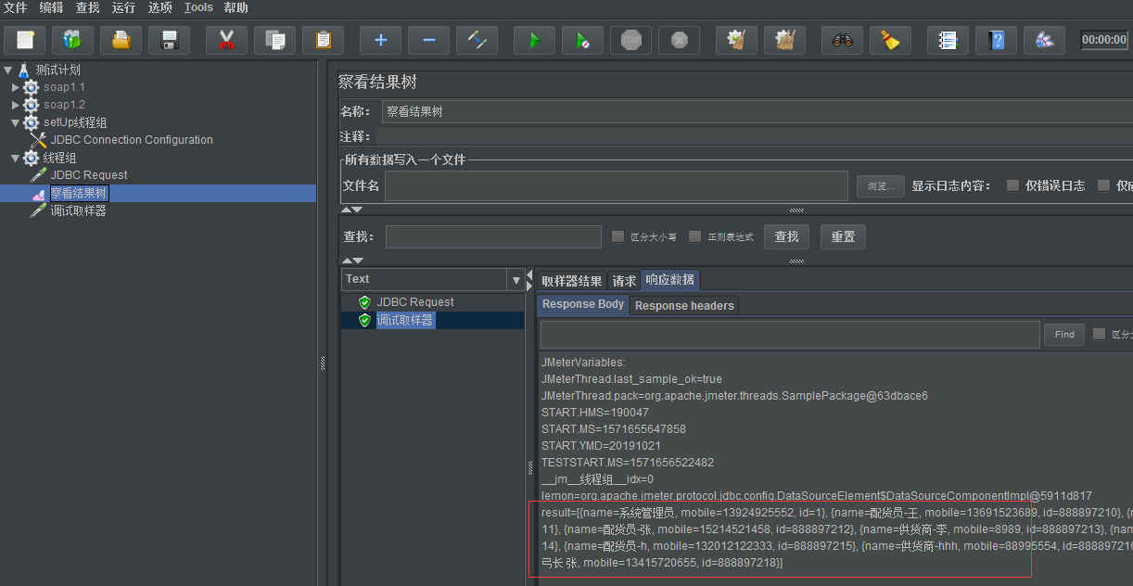Image resolution: width=1133 pixels, height=586 pixels.
Task: Check the 正则表达式 checkbox
Action: click(694, 236)
